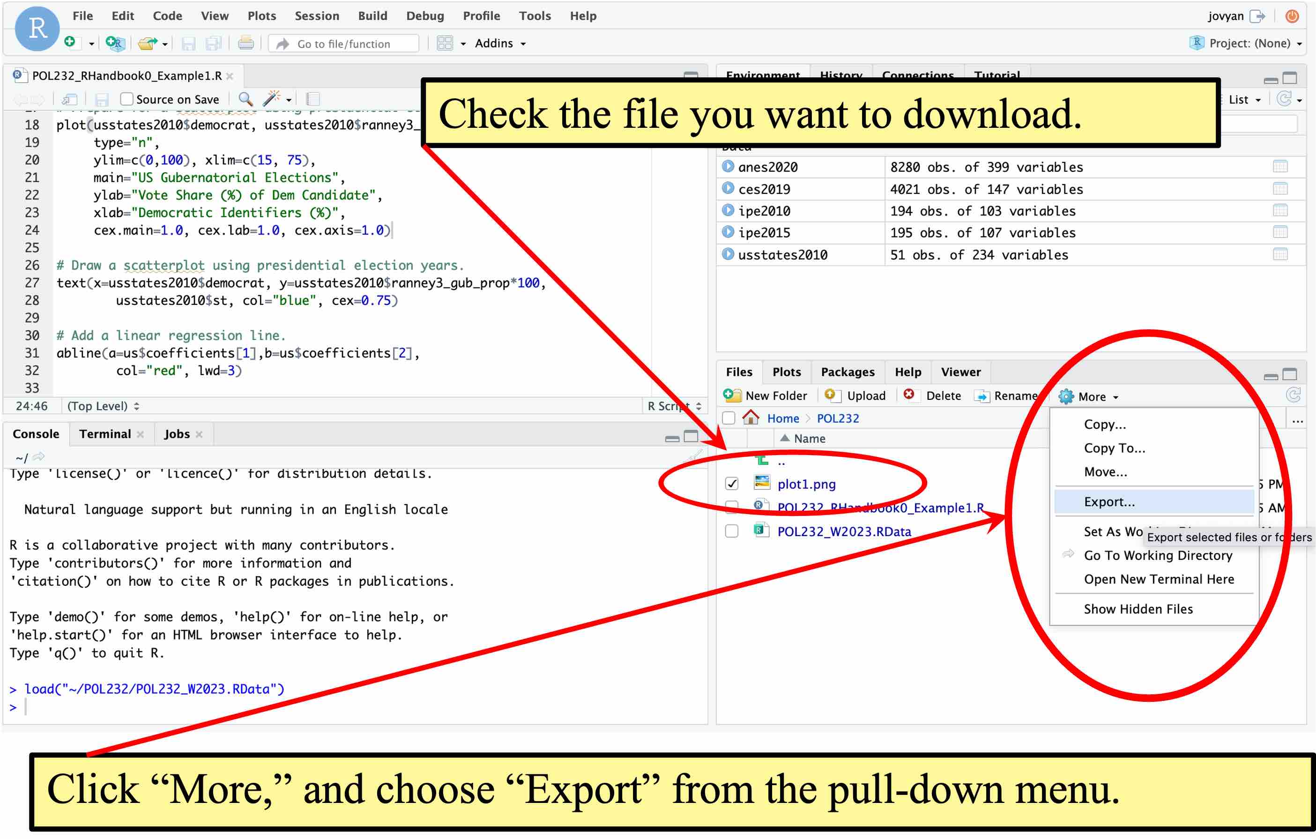Open the POL232_W2023.RData file link
1316x839 pixels.
844,531
